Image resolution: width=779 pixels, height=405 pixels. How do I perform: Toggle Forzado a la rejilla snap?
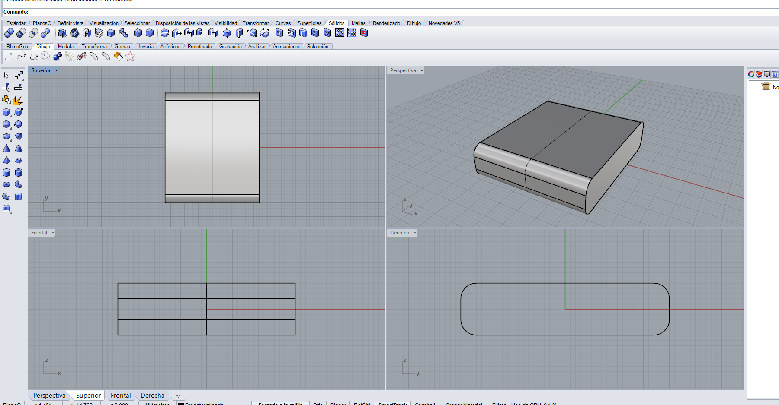(x=280, y=404)
